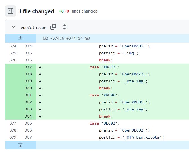
Task: Select new line number 380
Action: click(x=28, y=88)
